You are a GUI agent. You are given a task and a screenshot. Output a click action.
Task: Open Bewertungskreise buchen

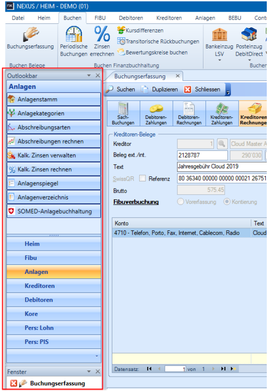152,52
